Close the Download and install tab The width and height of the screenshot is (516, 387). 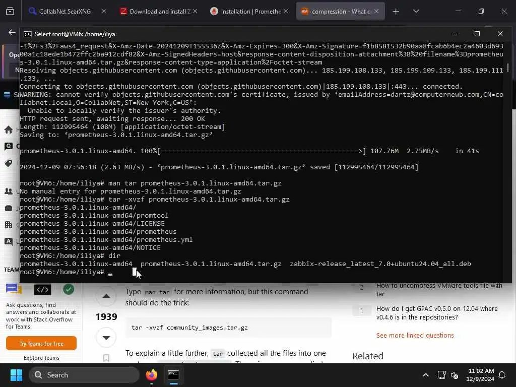195,11
